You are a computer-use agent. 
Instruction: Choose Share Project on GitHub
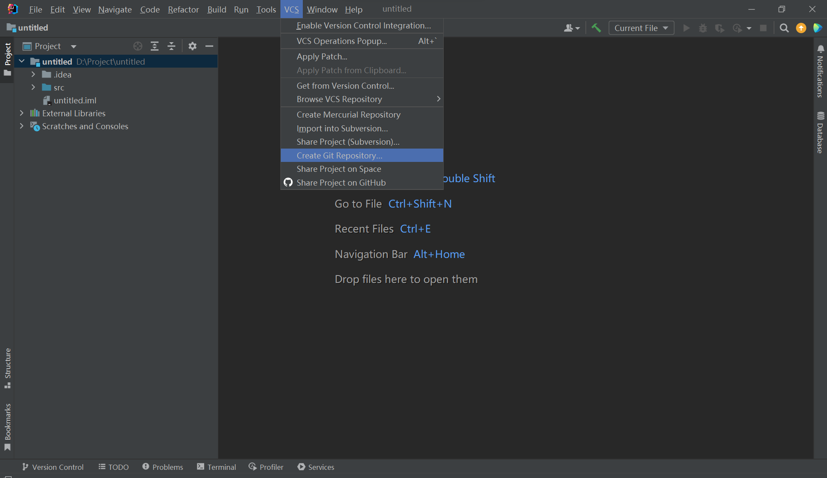coord(341,183)
